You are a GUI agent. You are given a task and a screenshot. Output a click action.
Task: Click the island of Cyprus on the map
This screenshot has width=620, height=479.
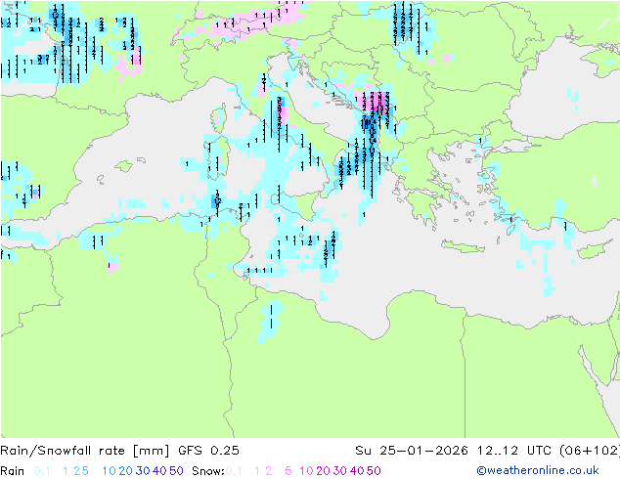tap(596, 250)
